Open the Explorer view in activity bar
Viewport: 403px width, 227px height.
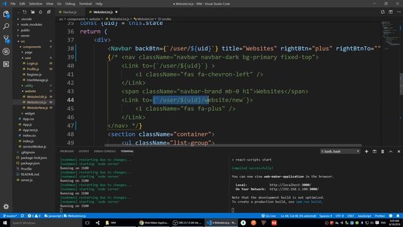click(6, 14)
